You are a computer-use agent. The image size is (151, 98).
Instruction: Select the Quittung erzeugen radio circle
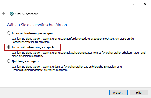9,61
